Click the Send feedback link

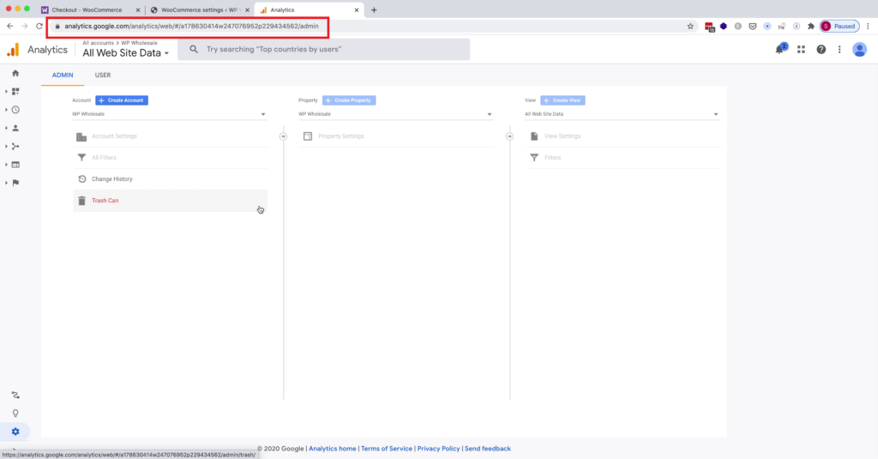pos(487,449)
